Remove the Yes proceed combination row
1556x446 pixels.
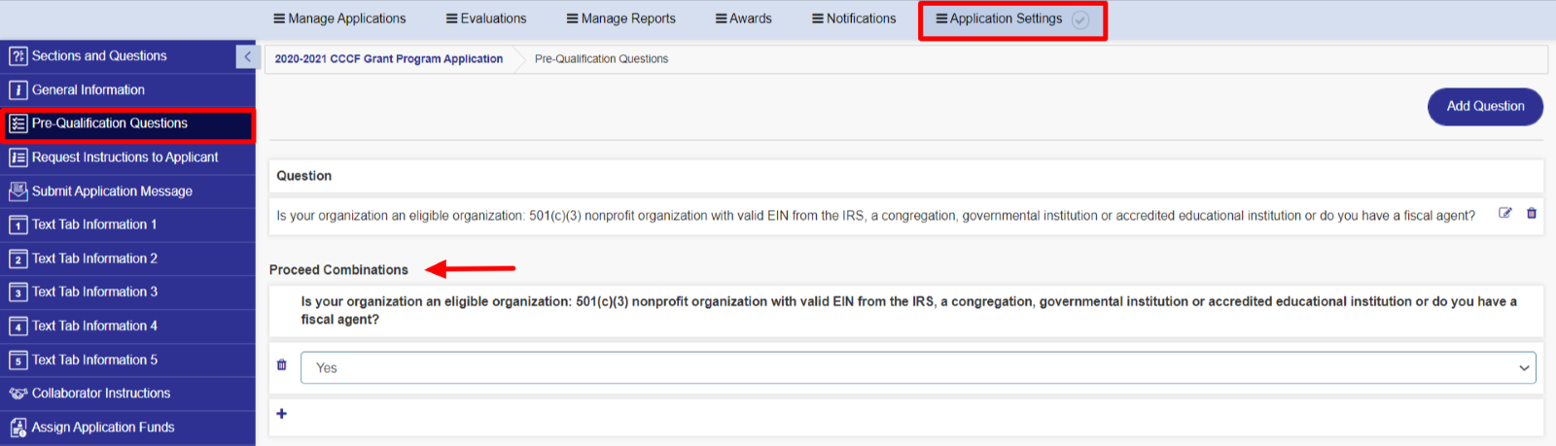click(282, 365)
